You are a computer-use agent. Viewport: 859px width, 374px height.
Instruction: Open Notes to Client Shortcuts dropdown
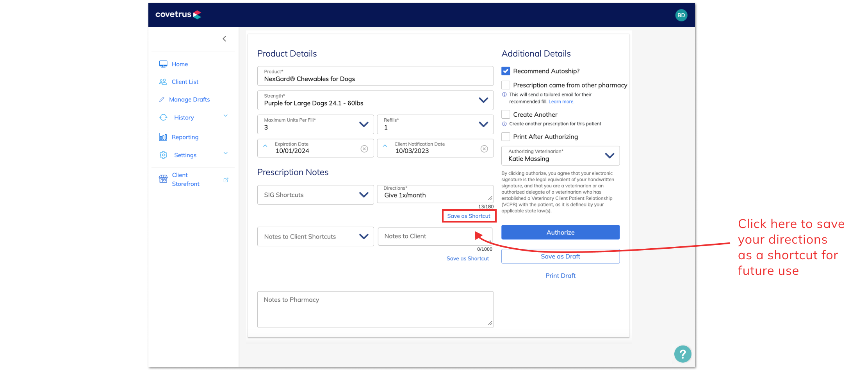(315, 237)
